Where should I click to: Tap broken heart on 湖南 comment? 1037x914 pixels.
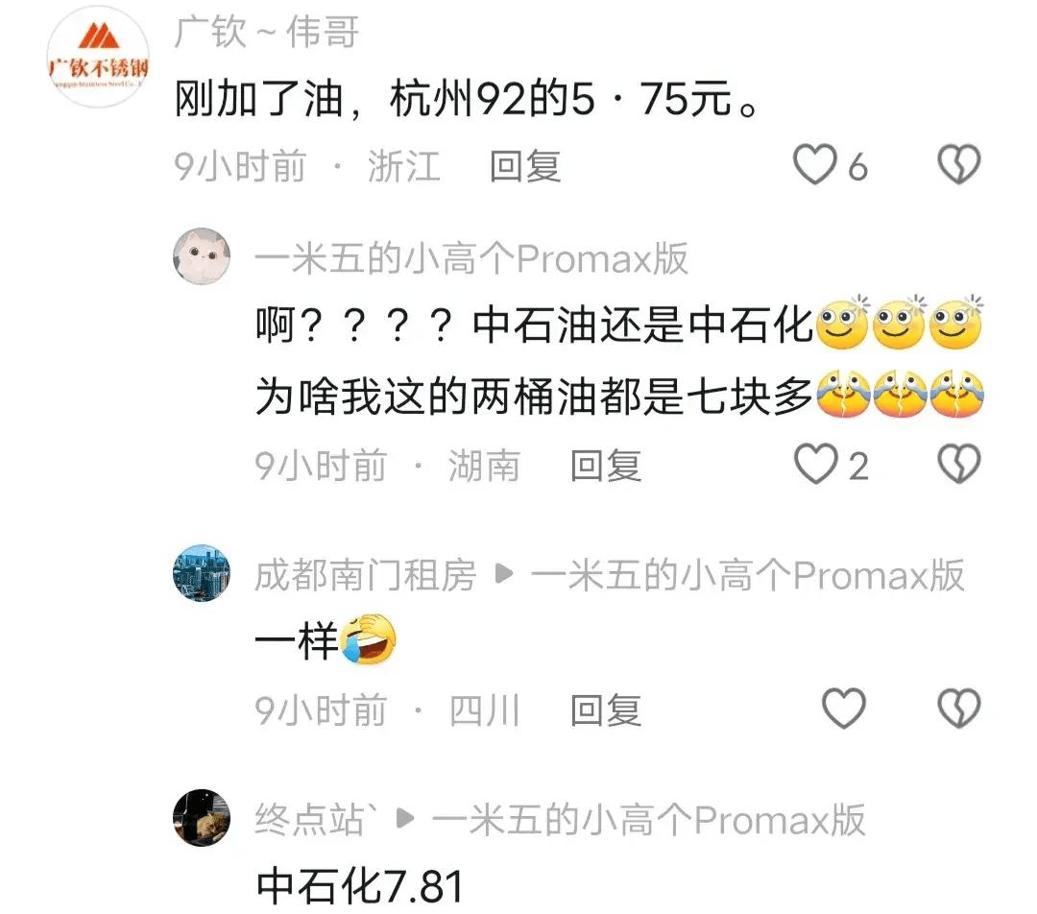click(959, 464)
